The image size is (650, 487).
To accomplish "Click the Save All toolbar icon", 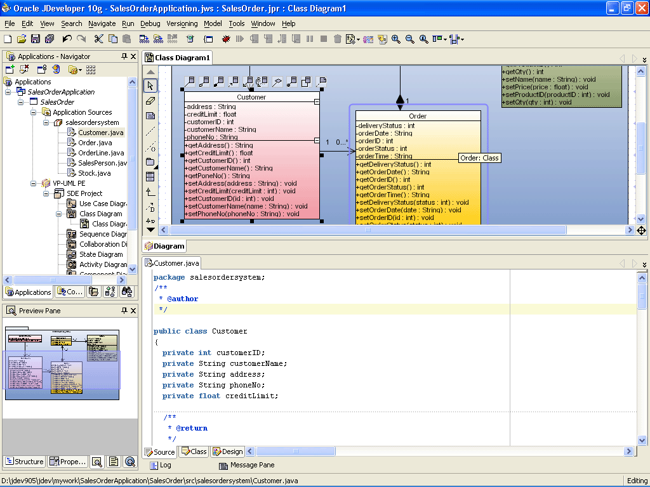I will (x=49, y=39).
